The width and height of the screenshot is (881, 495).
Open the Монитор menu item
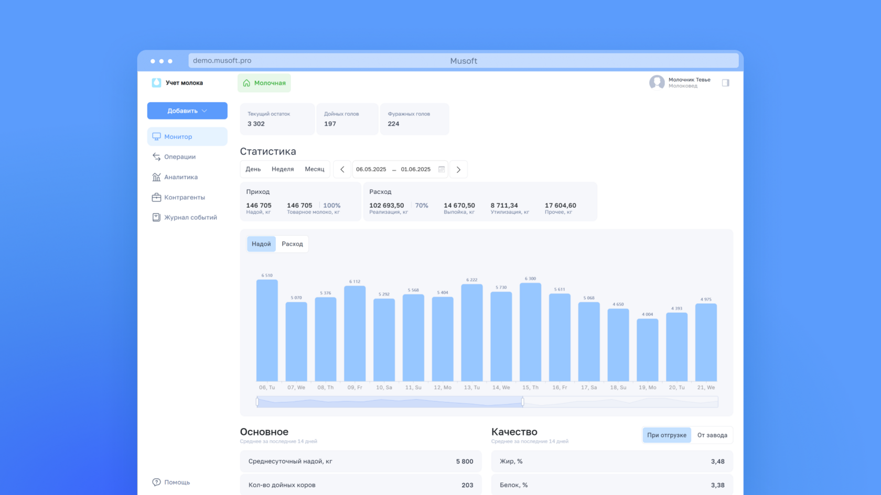point(187,137)
